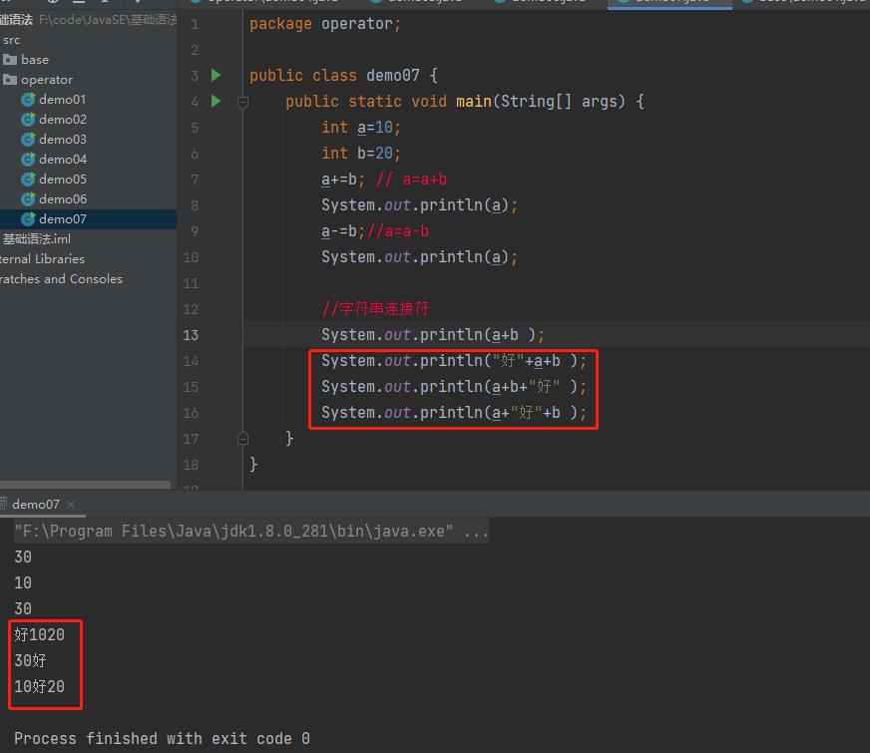Click the 'a+=b;' statement on line 7
Screen dimensions: 870x753
[x=343, y=180]
